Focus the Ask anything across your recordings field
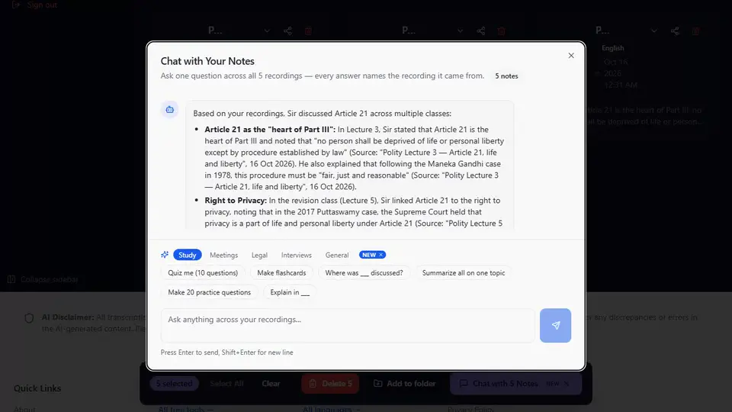This screenshot has width=732, height=412. (x=348, y=325)
